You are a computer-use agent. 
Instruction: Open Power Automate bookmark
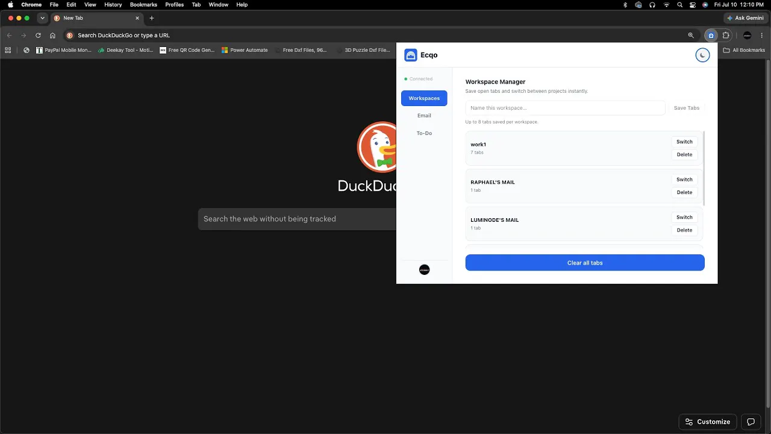tap(245, 50)
